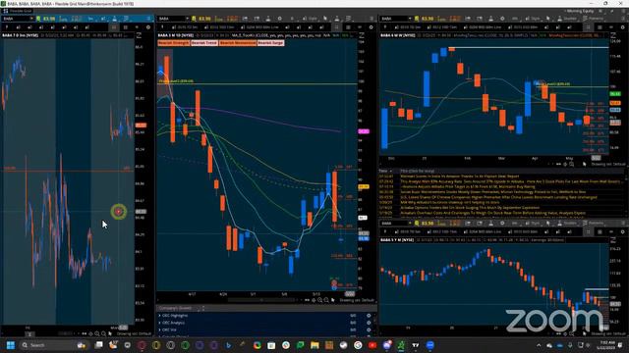Open YouTube icon in the taskbar
This screenshot has width=629, height=353.
tap(372, 345)
